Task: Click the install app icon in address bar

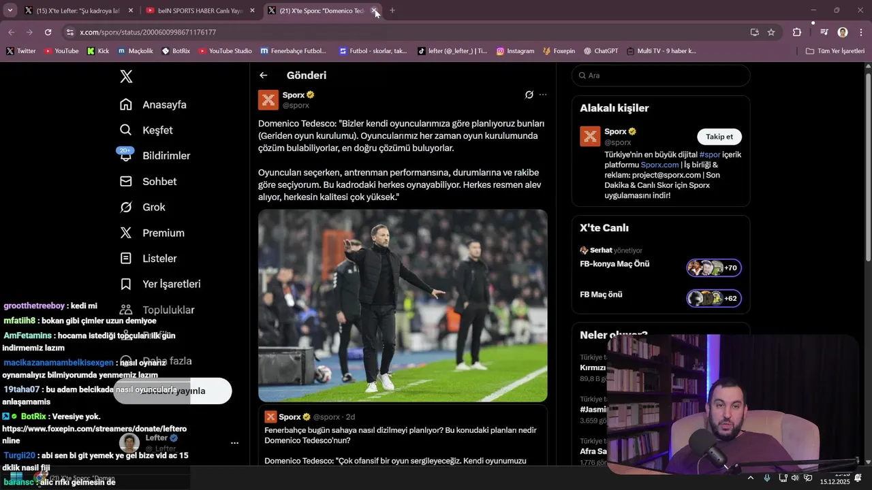Action: (754, 32)
